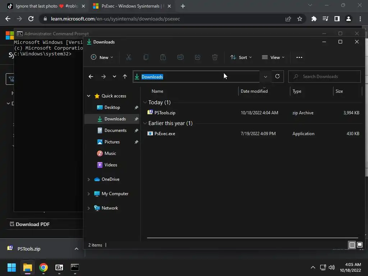The image size is (368, 276).
Task: Click the Paste icon in Explorer toolbar
Action: [x=163, y=57]
